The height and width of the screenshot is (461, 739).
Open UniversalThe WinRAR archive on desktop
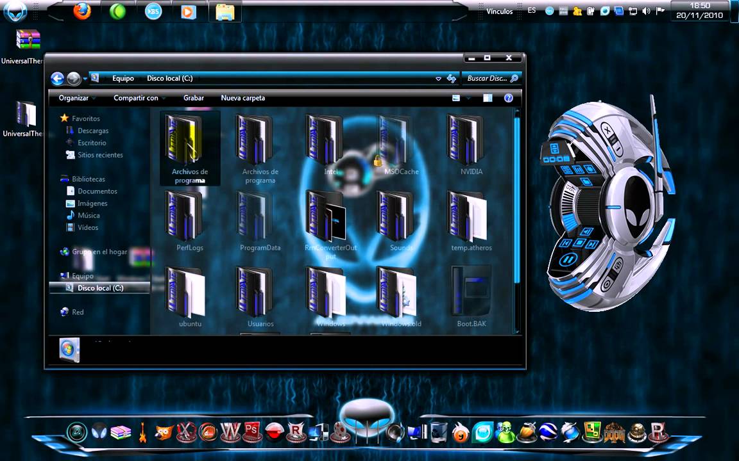point(28,47)
